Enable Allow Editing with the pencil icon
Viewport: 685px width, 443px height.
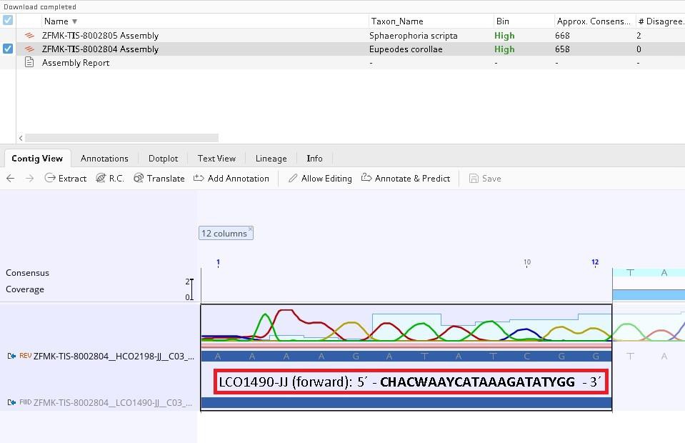pos(293,178)
